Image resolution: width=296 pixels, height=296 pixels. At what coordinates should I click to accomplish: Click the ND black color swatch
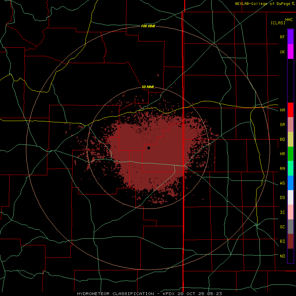pyautogui.click(x=290, y=256)
